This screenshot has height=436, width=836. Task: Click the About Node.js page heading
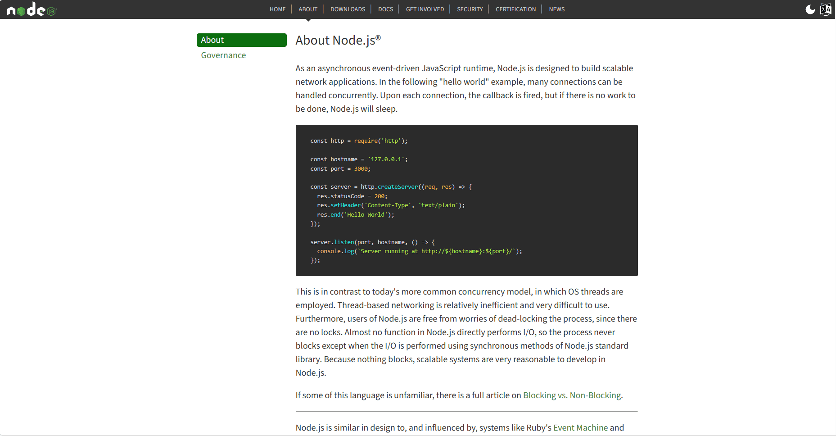(338, 40)
